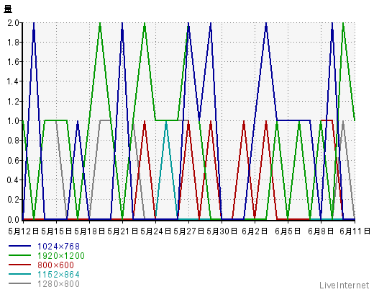Click the 6月8日 date axis label

pos(321,231)
